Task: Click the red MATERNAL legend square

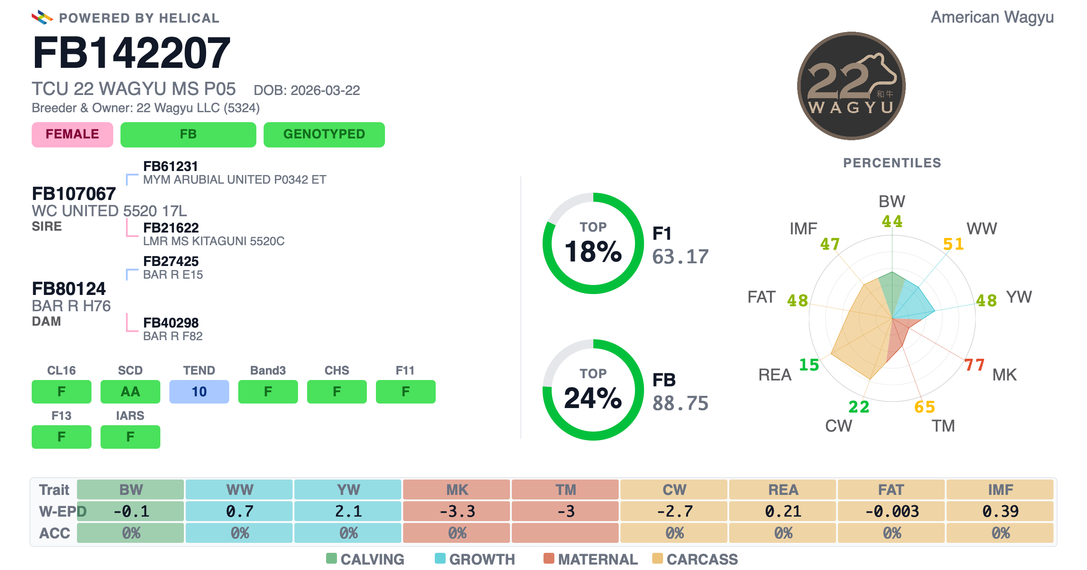Action: pyautogui.click(x=549, y=558)
